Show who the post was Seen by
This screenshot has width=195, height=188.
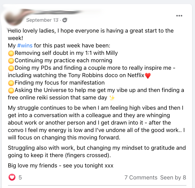[173, 177]
